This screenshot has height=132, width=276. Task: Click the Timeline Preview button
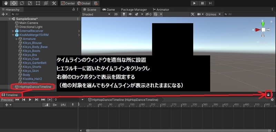pyautogui.click(x=7, y=100)
